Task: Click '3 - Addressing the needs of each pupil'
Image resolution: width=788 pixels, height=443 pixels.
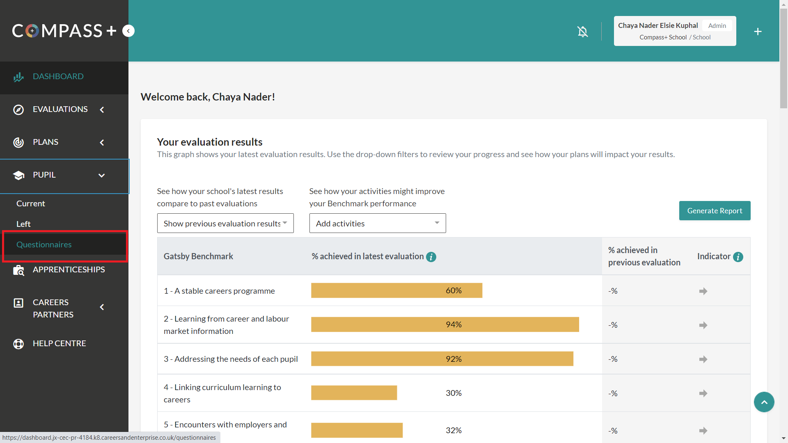Action: tap(231, 359)
